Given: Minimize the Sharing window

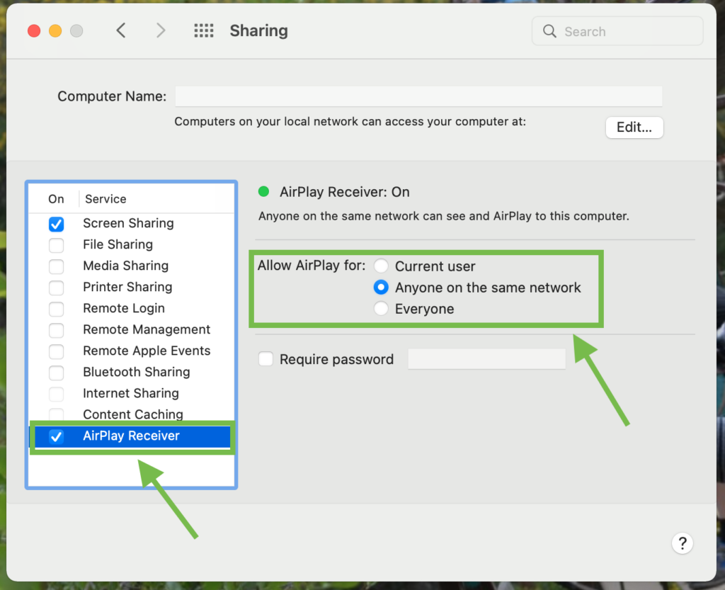Looking at the screenshot, I should click(55, 31).
